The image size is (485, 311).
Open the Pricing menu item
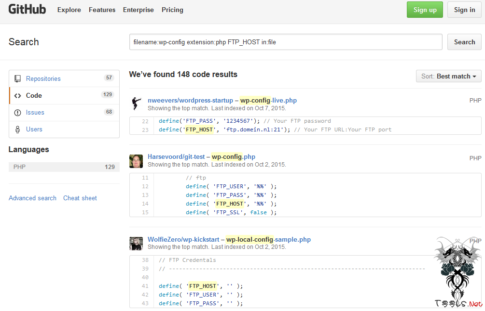pos(172,10)
